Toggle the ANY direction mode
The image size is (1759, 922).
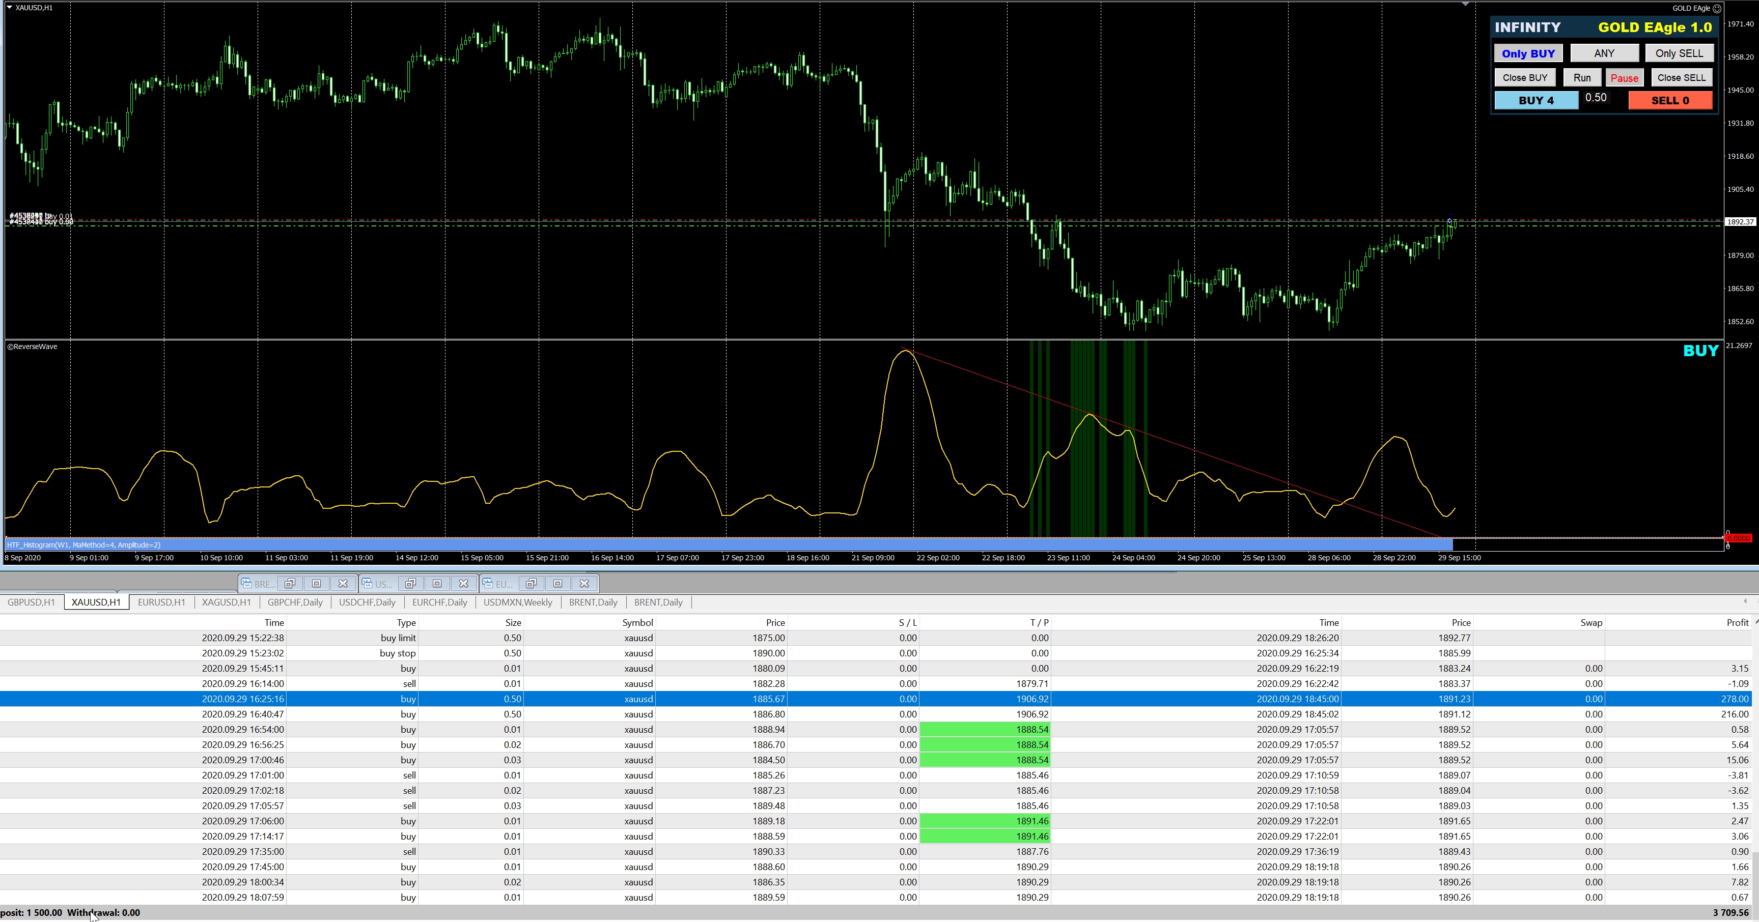tap(1604, 53)
